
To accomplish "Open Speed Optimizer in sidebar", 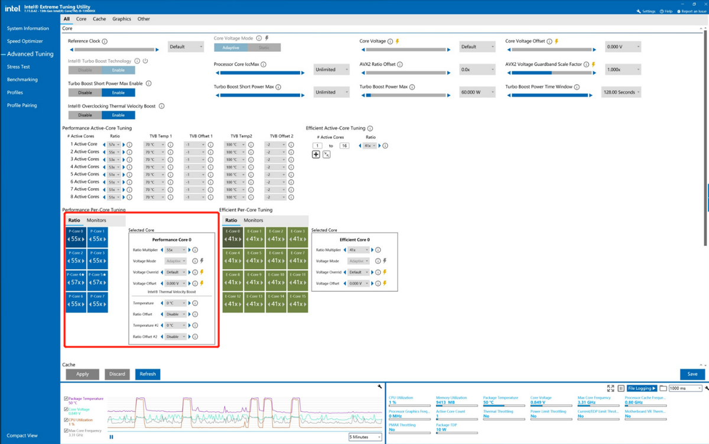I will pos(25,41).
